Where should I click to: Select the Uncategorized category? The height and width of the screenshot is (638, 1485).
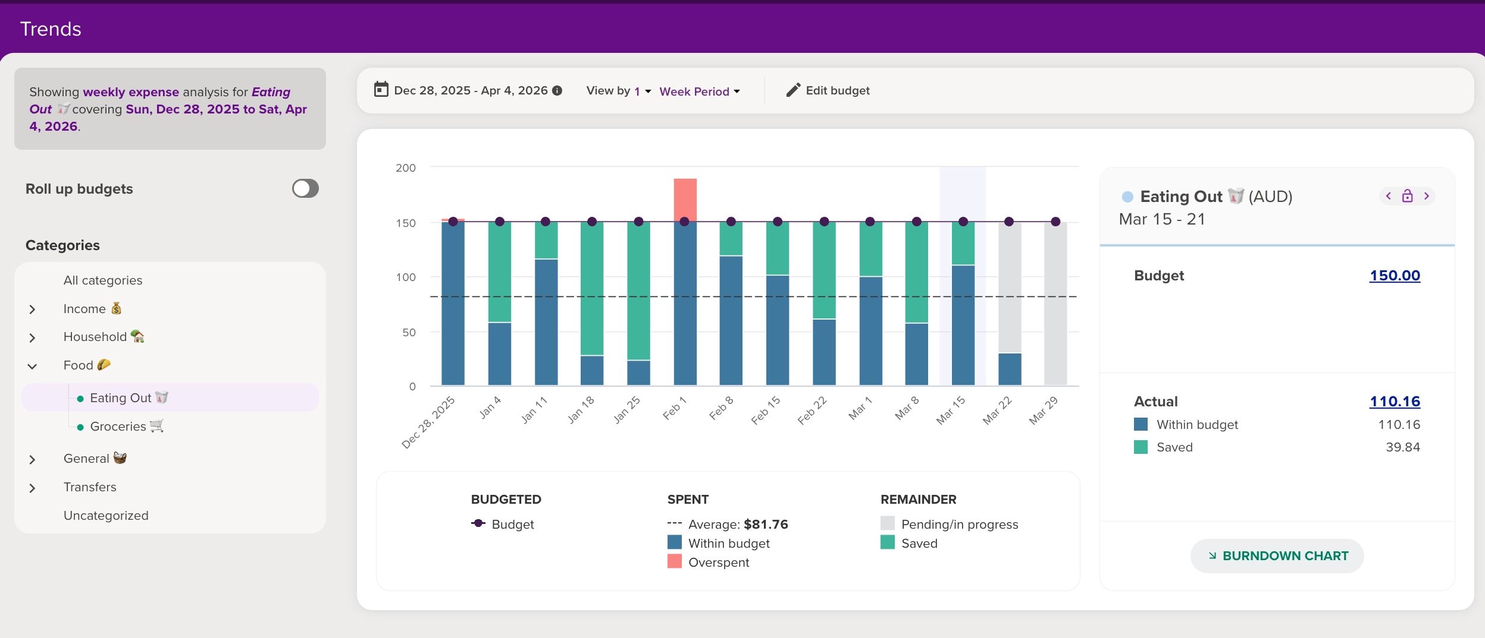click(x=106, y=516)
